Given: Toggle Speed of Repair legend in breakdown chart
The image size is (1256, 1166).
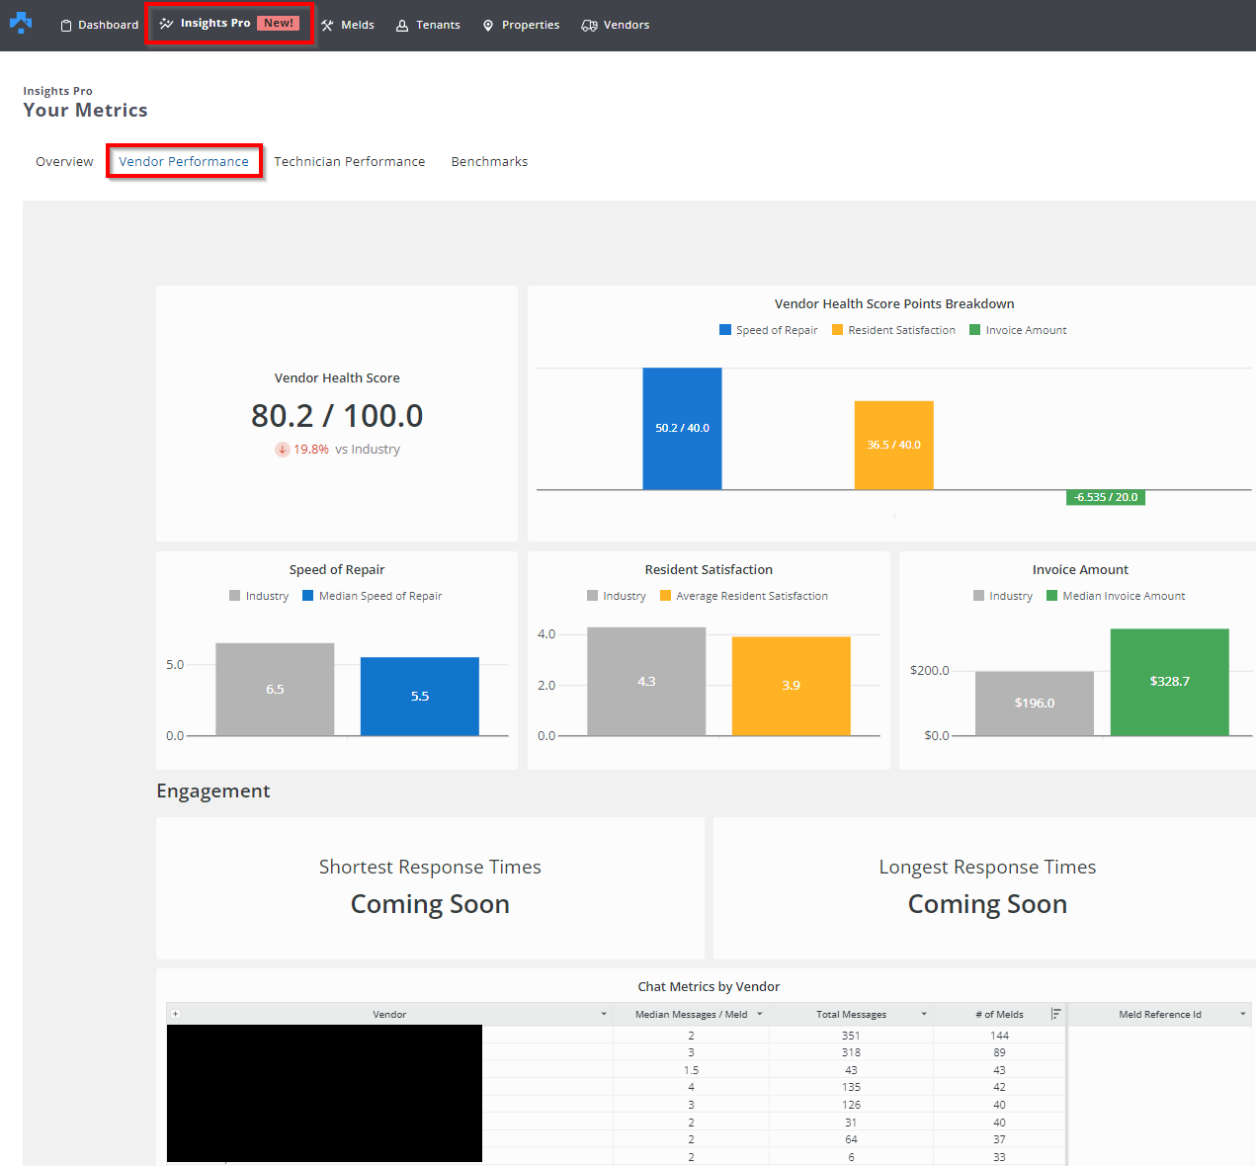Looking at the screenshot, I should click(x=768, y=330).
